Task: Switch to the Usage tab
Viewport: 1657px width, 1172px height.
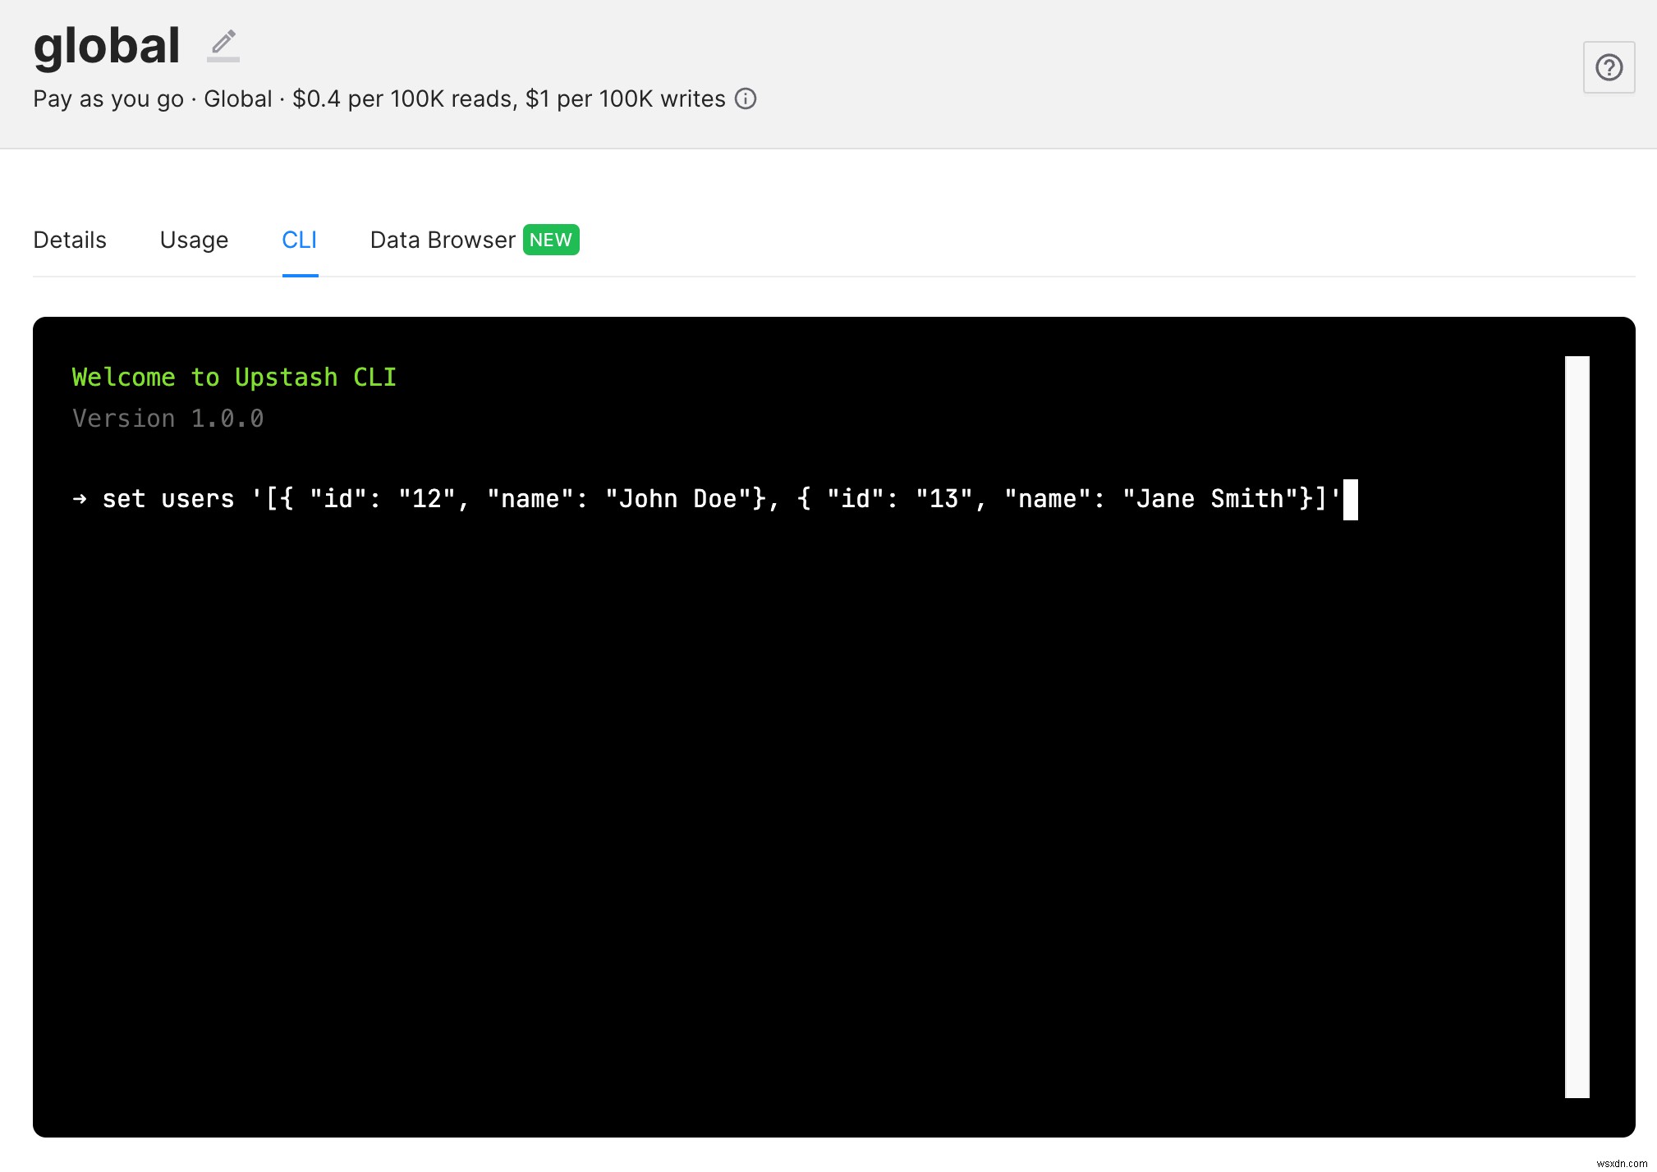Action: click(194, 240)
